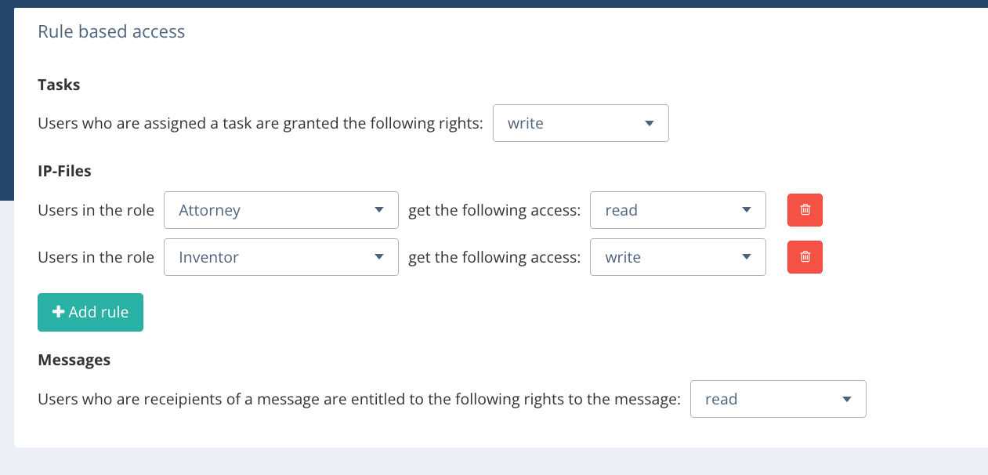
Task: Open the Inventor role dropdown
Action: (280, 257)
